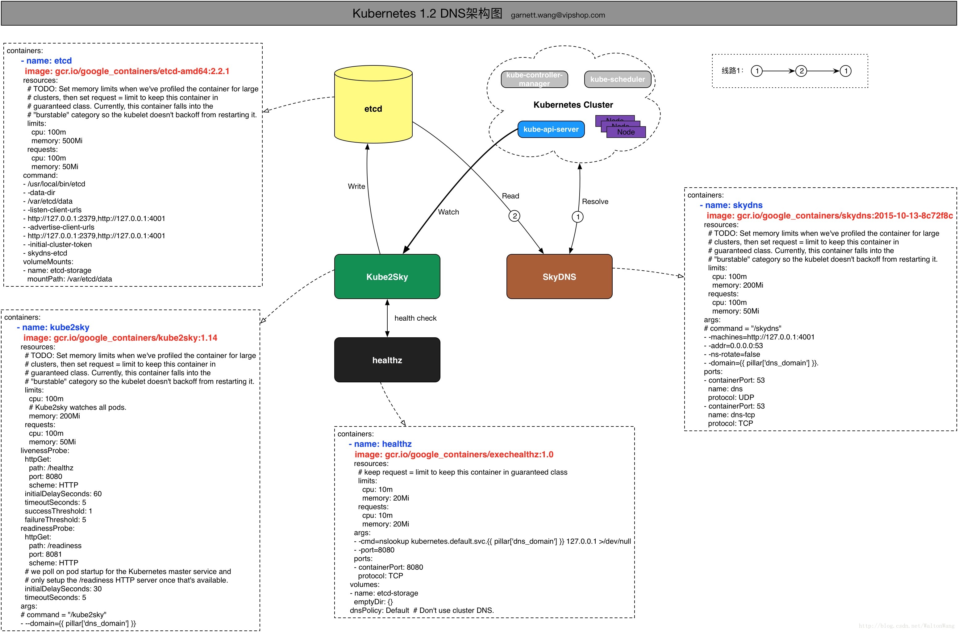Click 'dnsPolicy: Default' line
958x632 pixels.
pyautogui.click(x=379, y=611)
